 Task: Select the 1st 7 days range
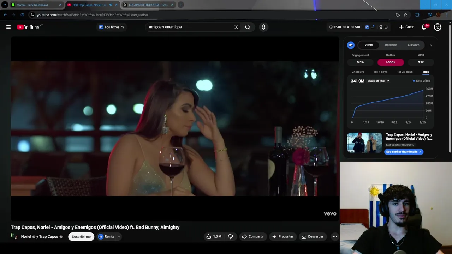[x=381, y=72]
